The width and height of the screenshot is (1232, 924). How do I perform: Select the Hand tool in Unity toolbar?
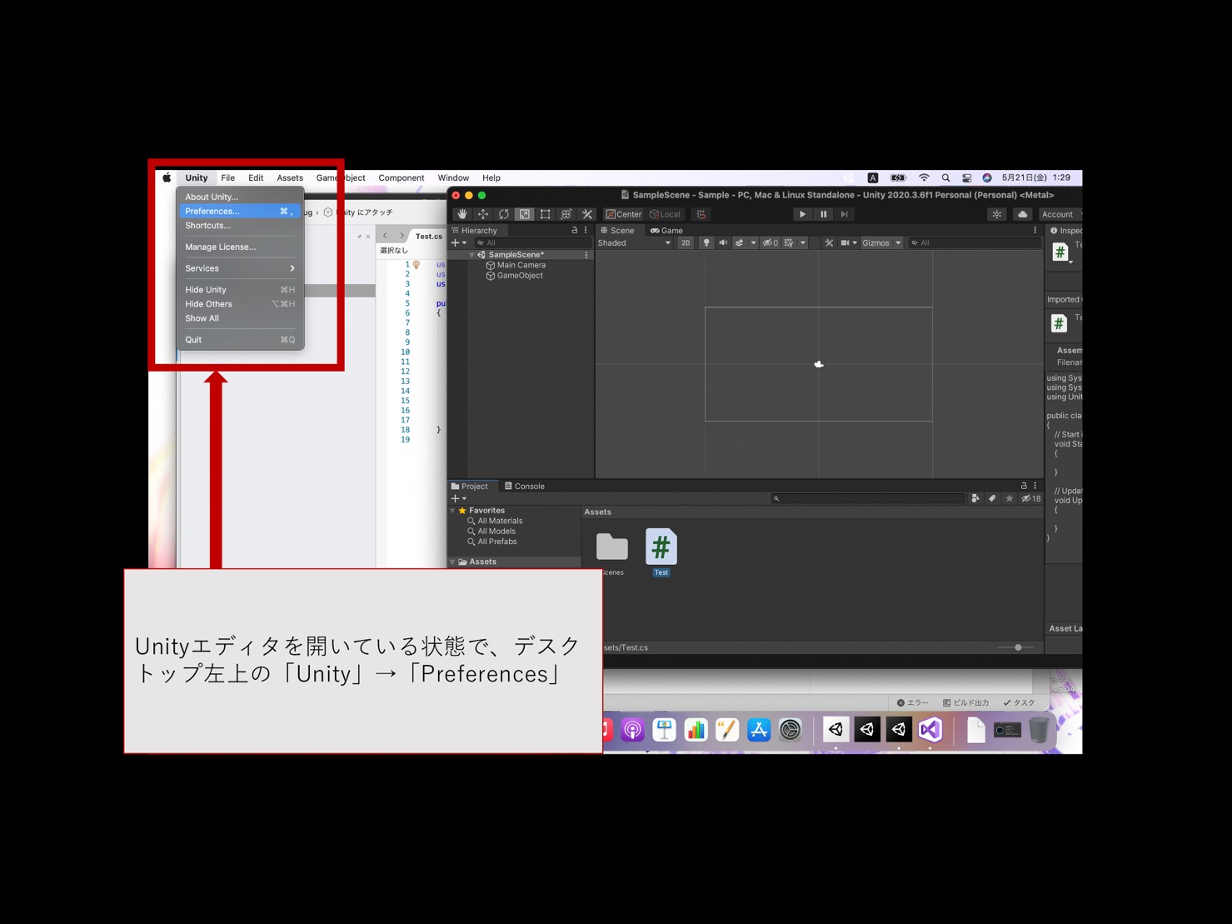462,214
